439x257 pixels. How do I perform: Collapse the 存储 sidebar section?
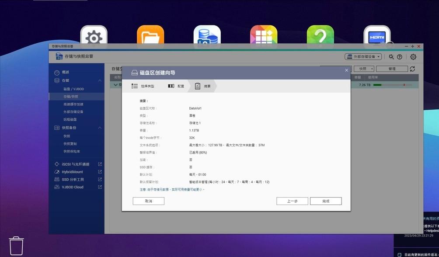coord(100,80)
